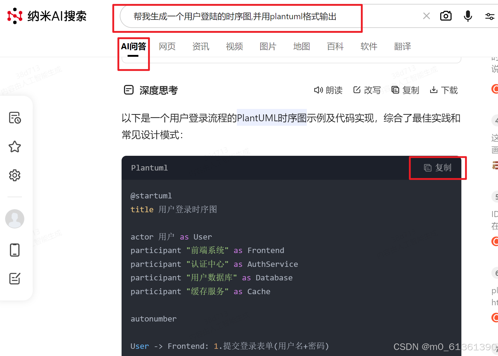Open search filter settings sliders icon

pyautogui.click(x=490, y=16)
